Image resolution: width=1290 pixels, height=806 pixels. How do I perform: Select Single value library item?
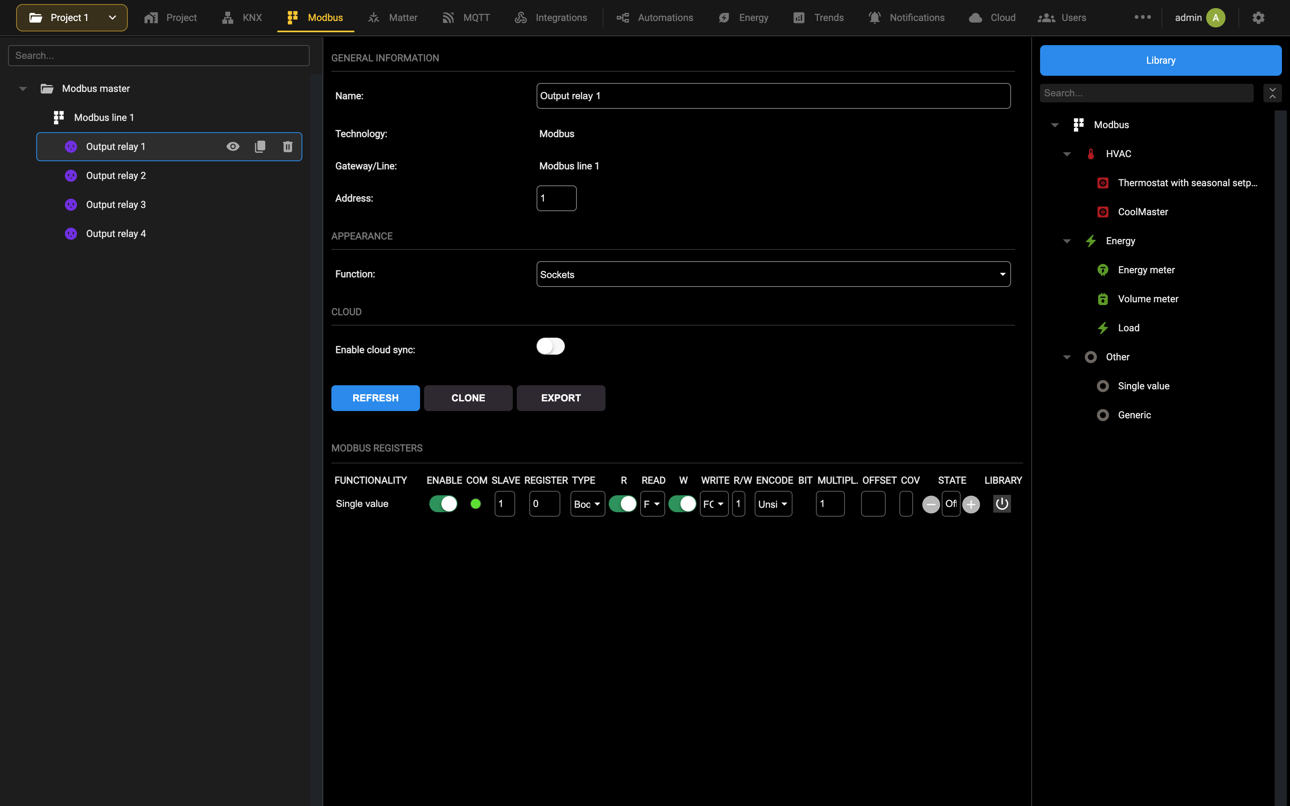[x=1143, y=386]
